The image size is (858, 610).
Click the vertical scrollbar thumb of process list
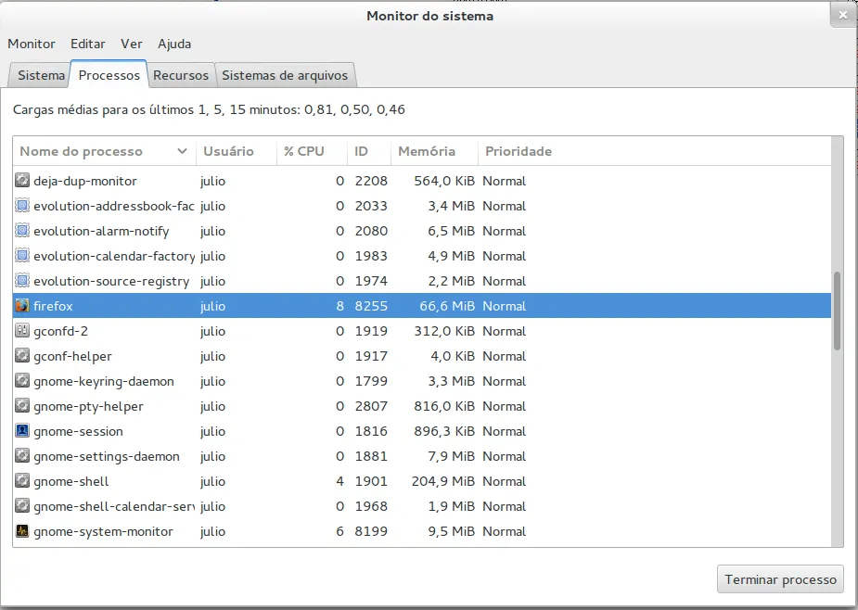[x=837, y=311]
